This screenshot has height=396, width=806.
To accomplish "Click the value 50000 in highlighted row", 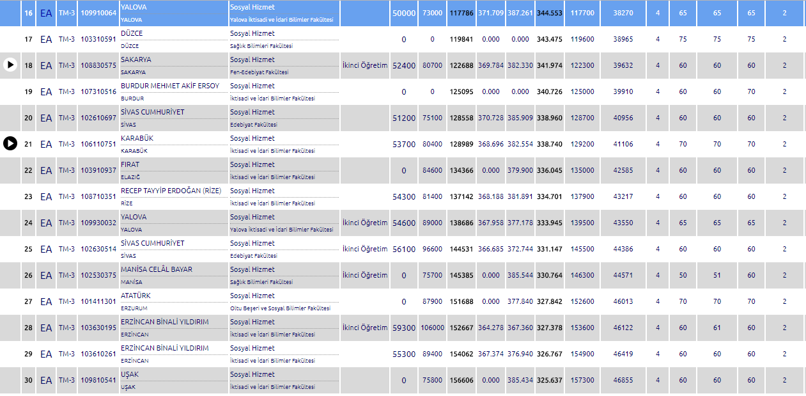I will tap(404, 13).
